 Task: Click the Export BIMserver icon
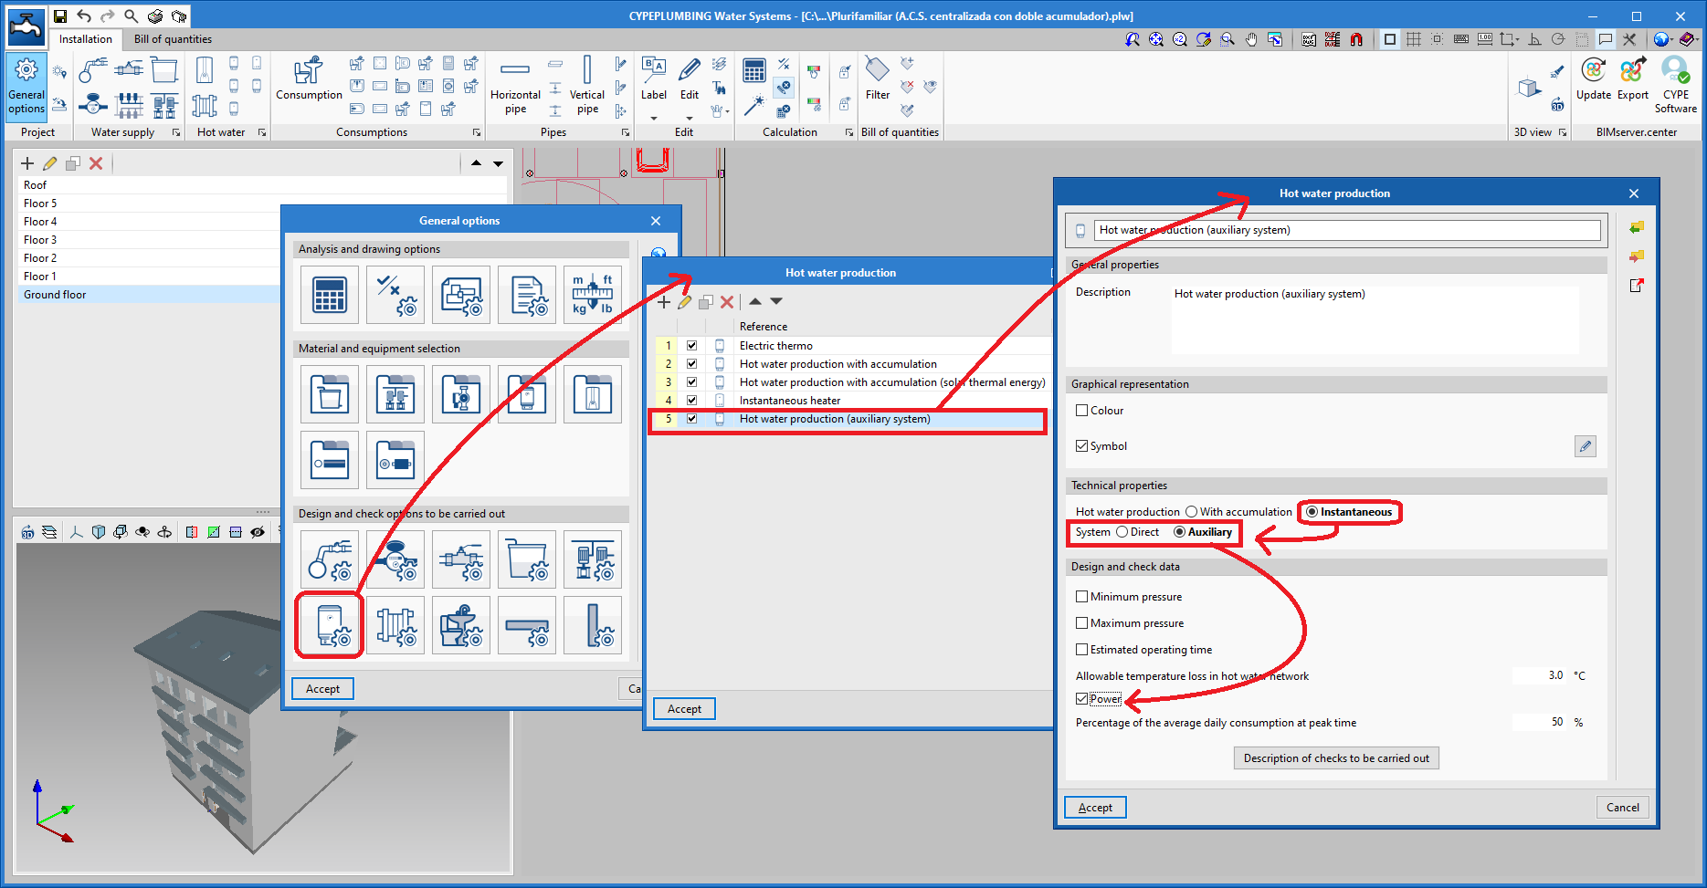[x=1633, y=78]
